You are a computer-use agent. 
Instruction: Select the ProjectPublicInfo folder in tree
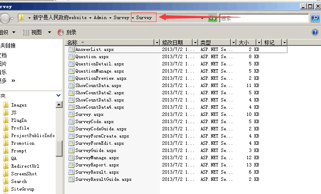[x=33, y=135]
